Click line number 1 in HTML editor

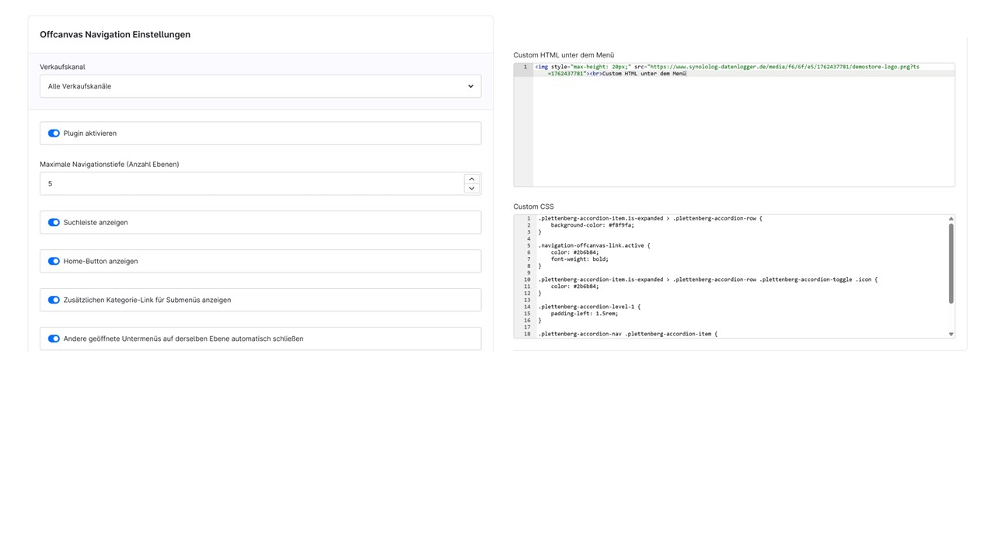click(525, 67)
